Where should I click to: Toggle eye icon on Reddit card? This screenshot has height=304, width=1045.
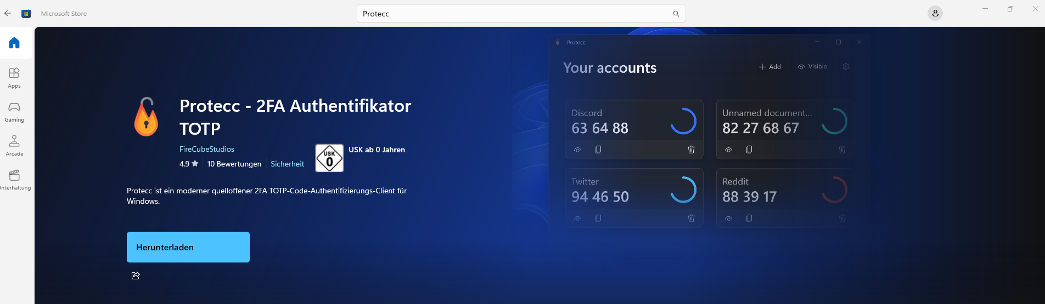point(728,218)
